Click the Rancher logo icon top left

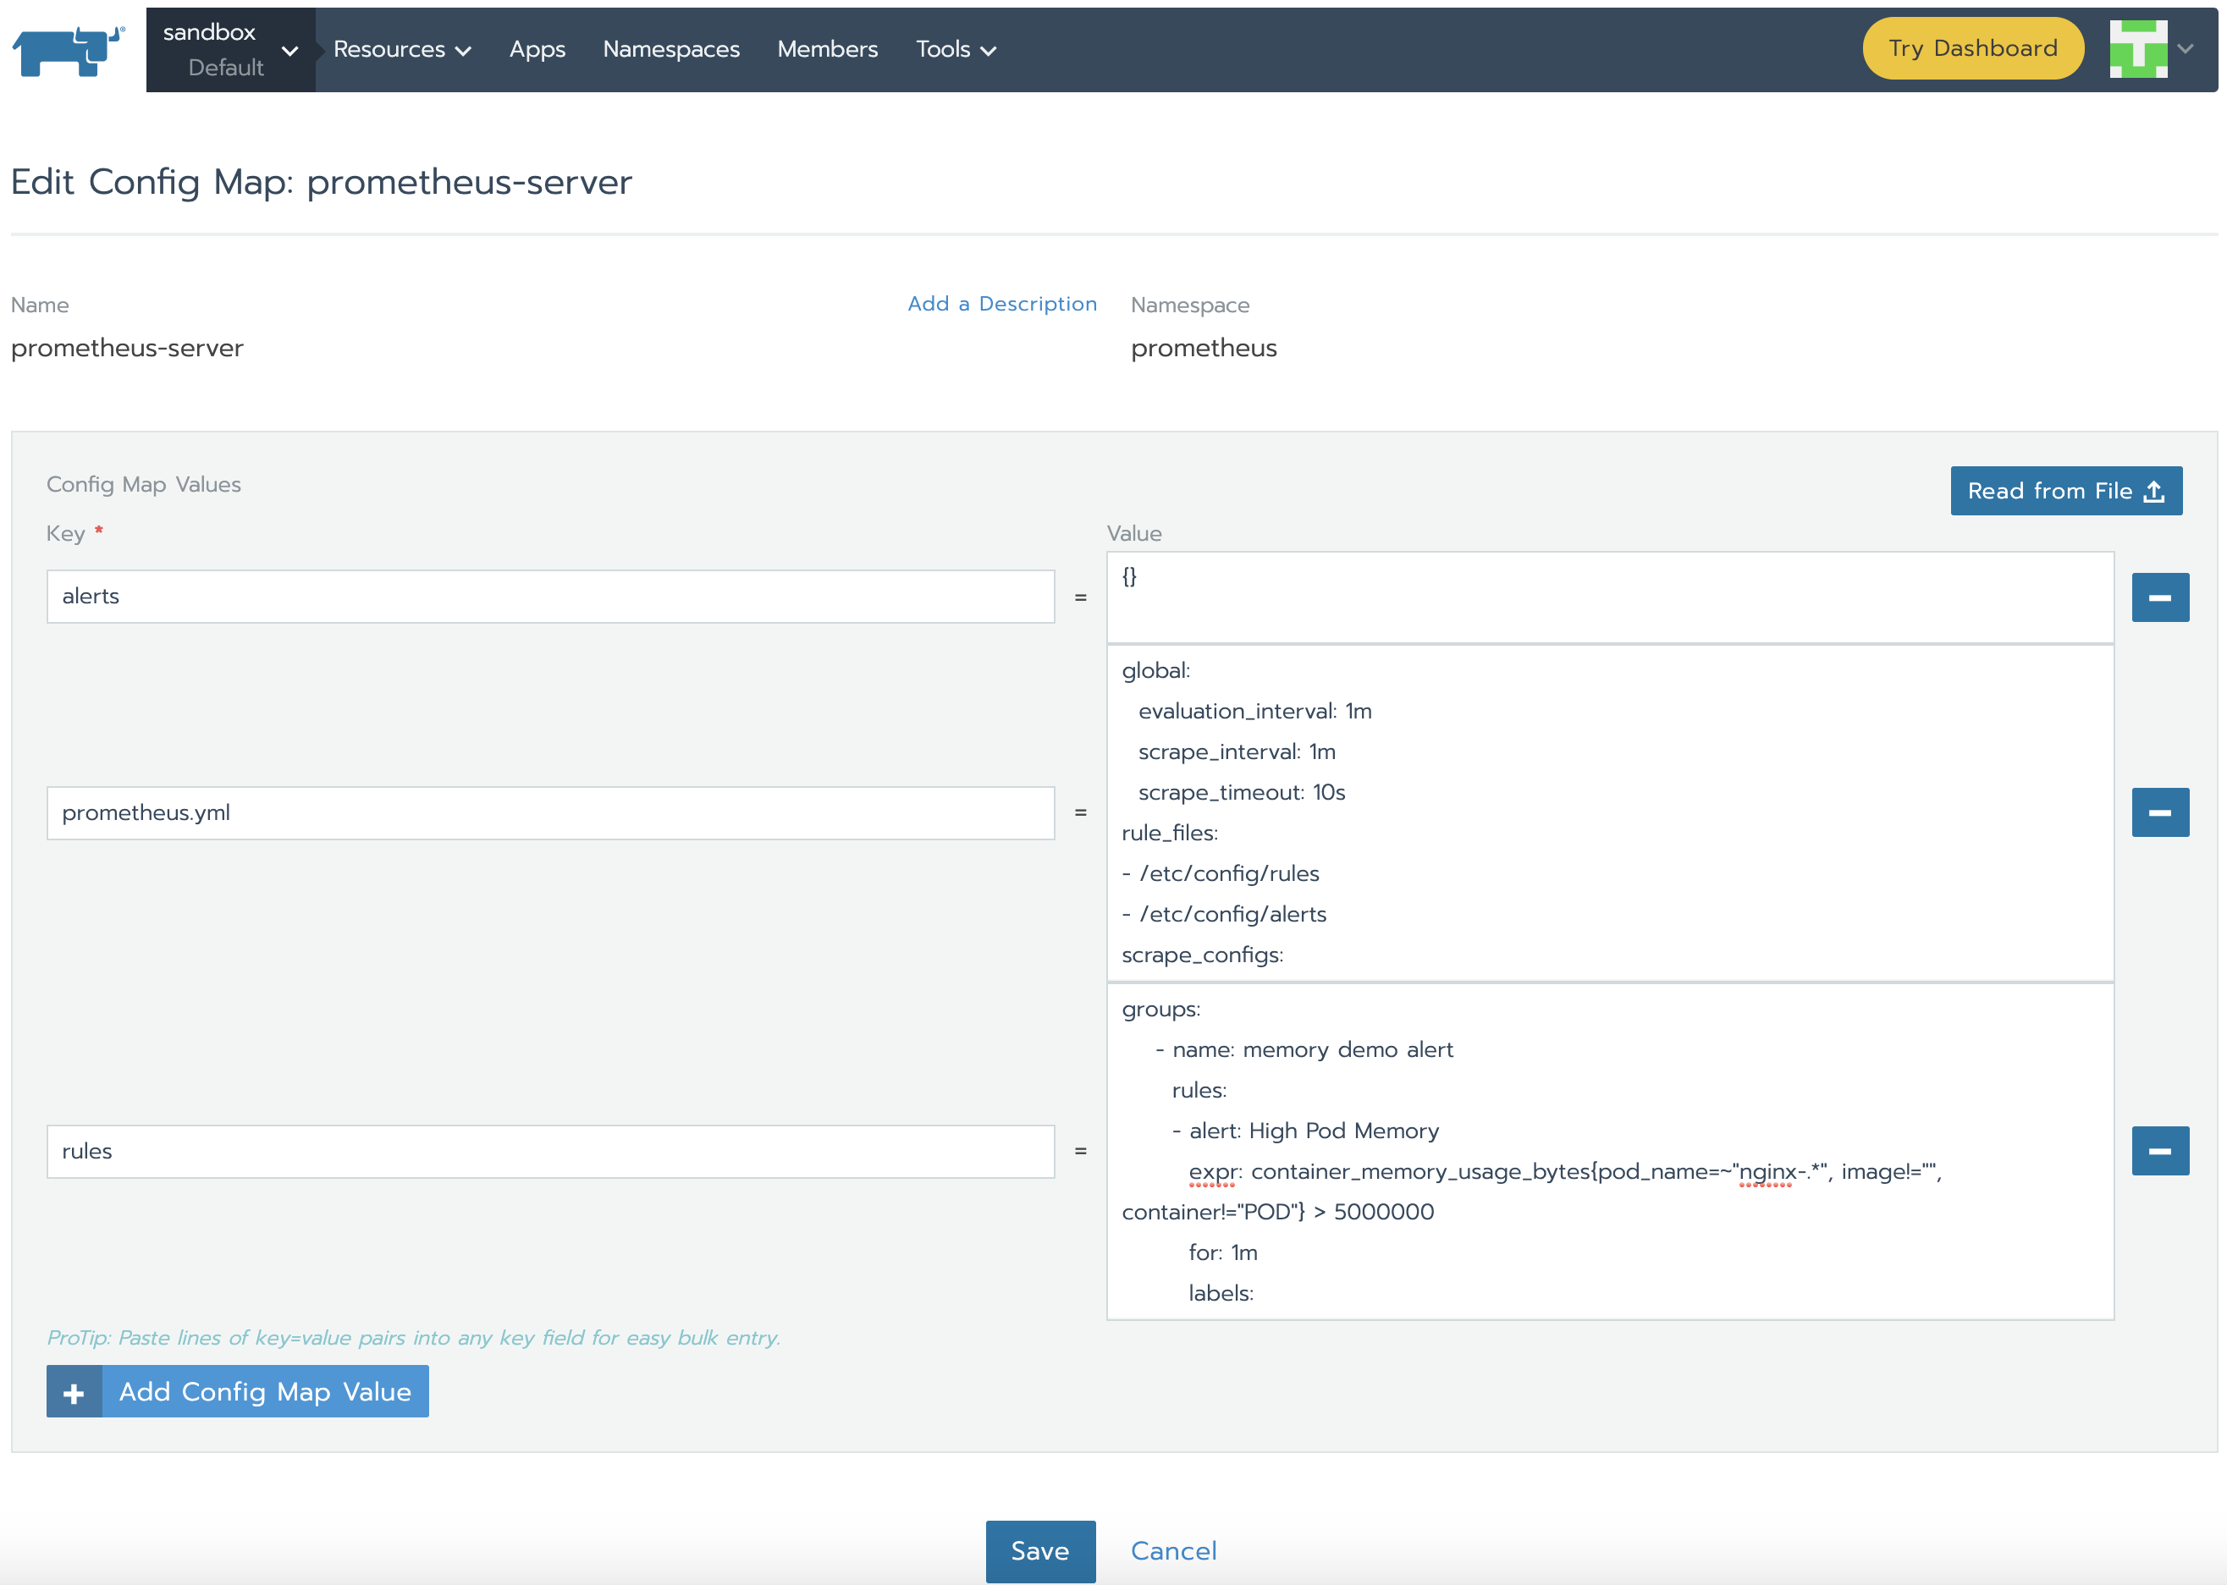(69, 47)
